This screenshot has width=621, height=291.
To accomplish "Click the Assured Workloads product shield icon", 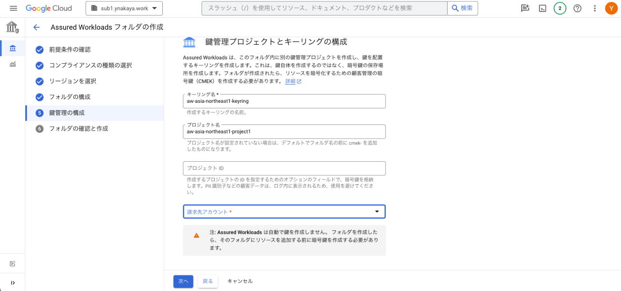I will [x=12, y=27].
